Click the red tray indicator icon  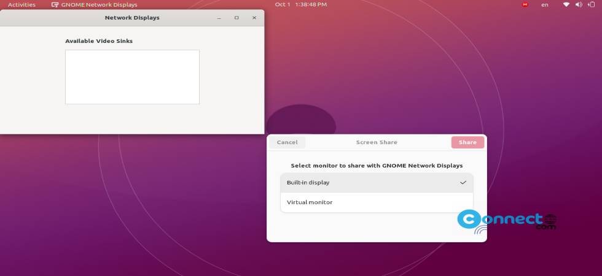[x=525, y=5]
